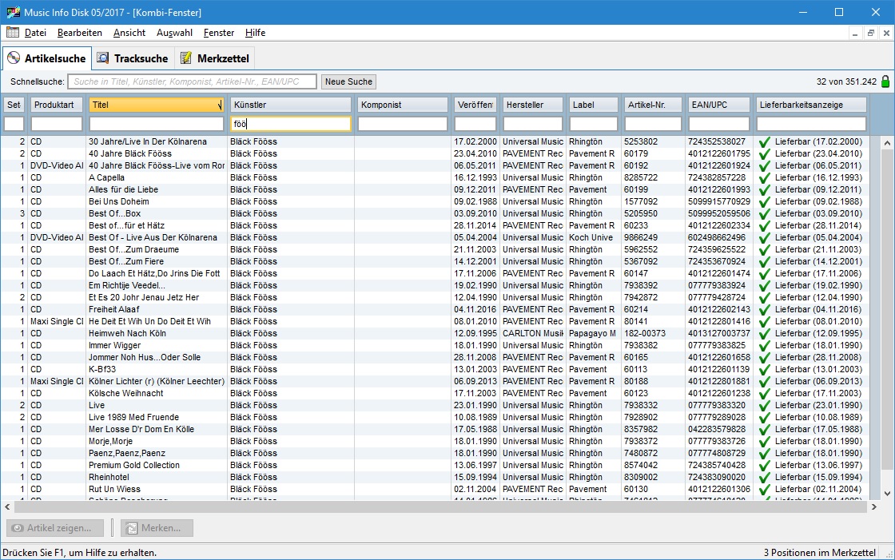Viewport: 895px width, 560px height.
Task: Click the green check for Freiheit Alaaf
Action: tap(765, 310)
